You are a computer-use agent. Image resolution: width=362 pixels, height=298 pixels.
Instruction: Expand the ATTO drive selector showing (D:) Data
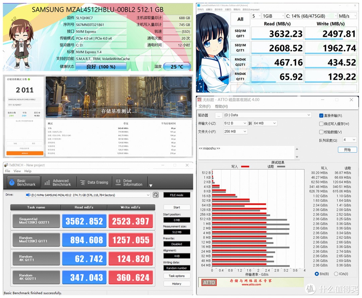(x=308, y=115)
